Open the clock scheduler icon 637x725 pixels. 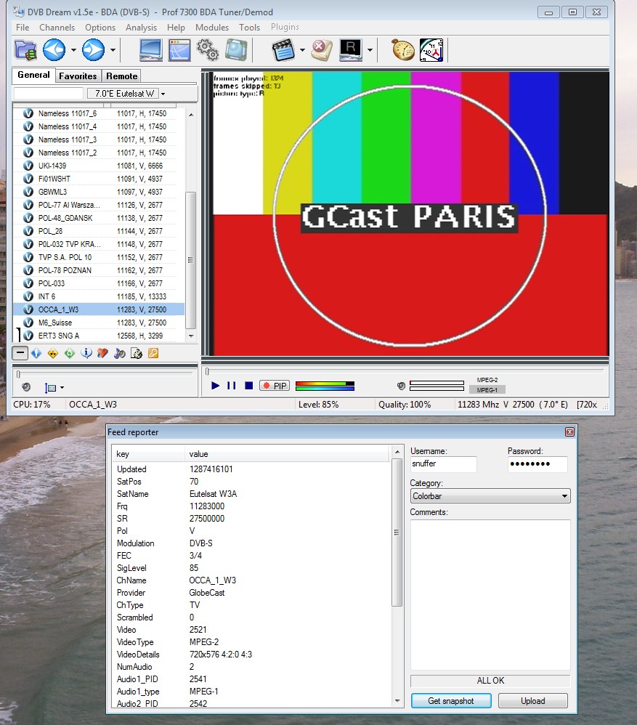(x=431, y=50)
